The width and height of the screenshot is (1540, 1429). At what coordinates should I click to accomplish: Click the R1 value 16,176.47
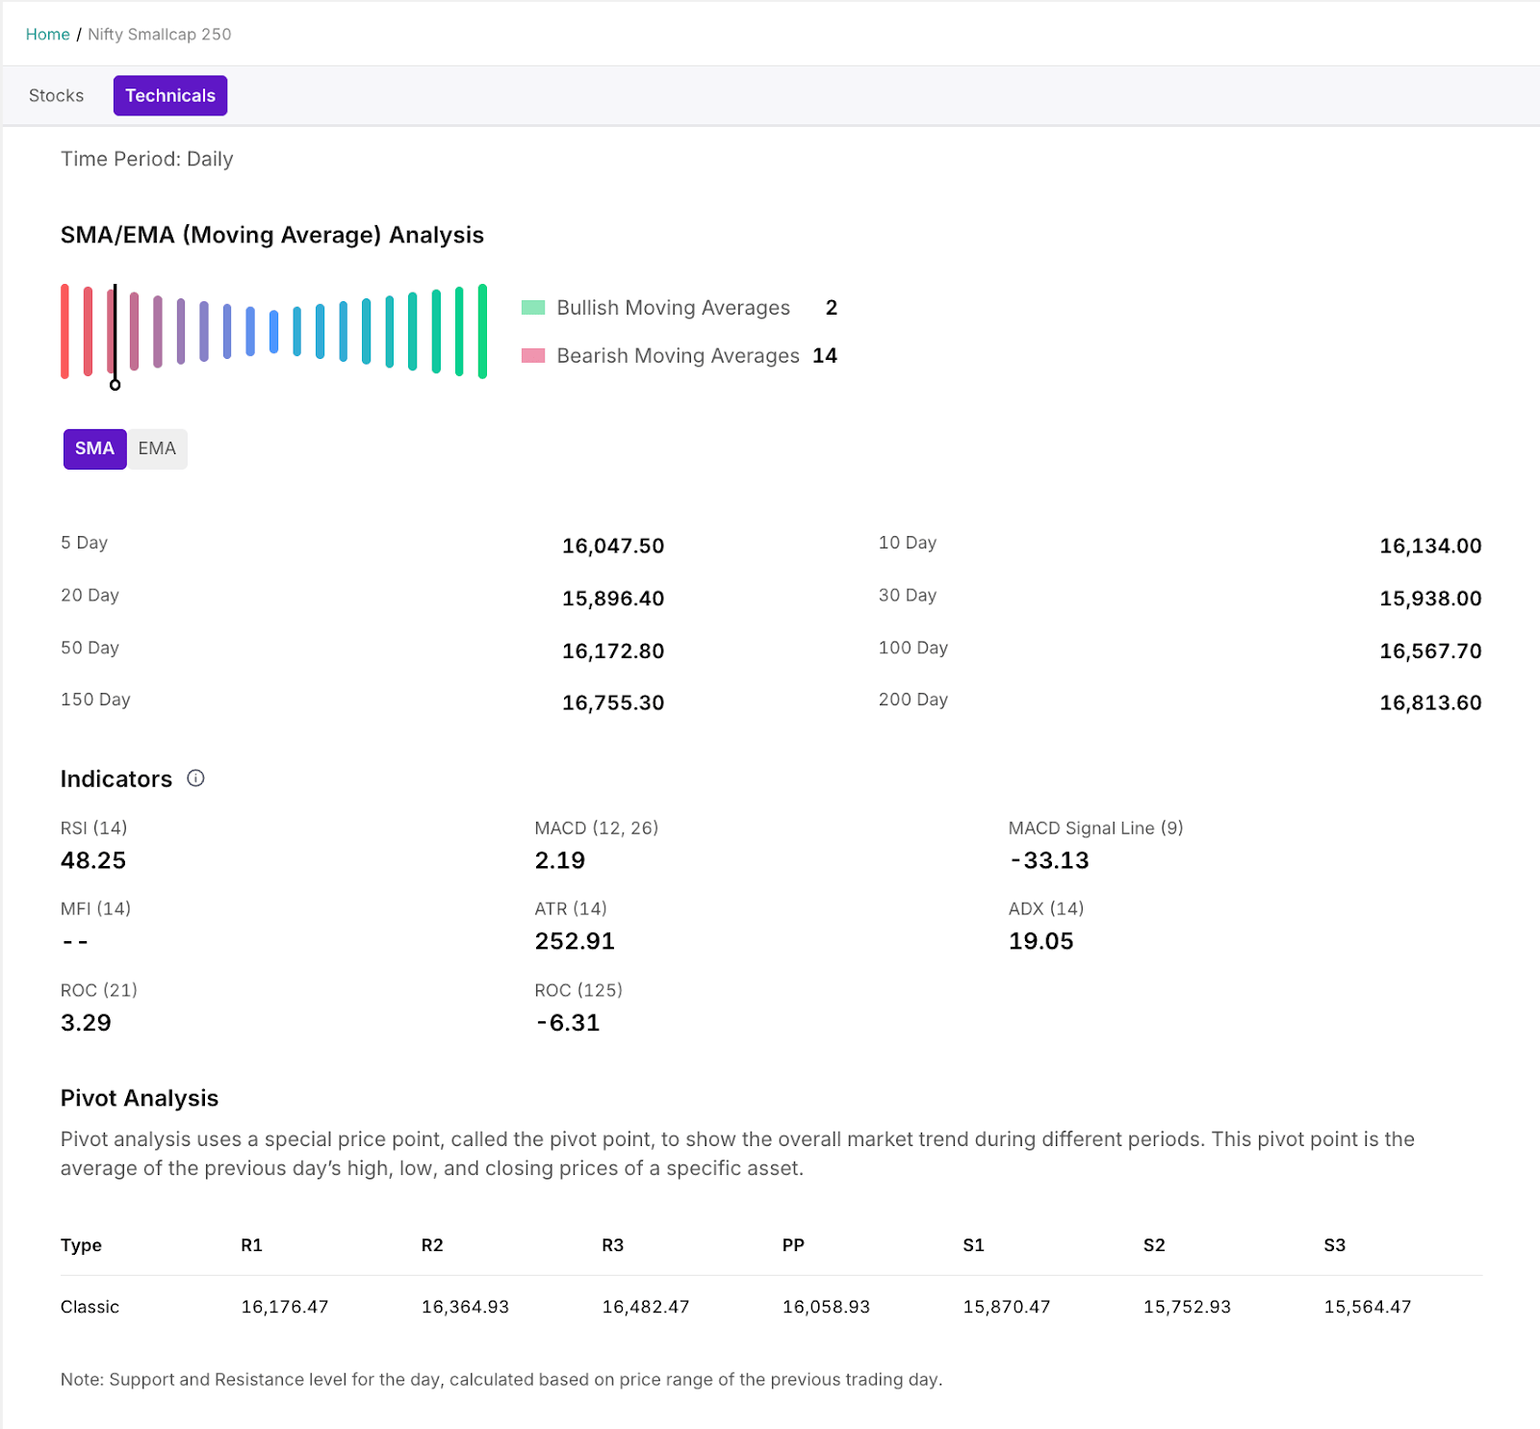tap(285, 1307)
